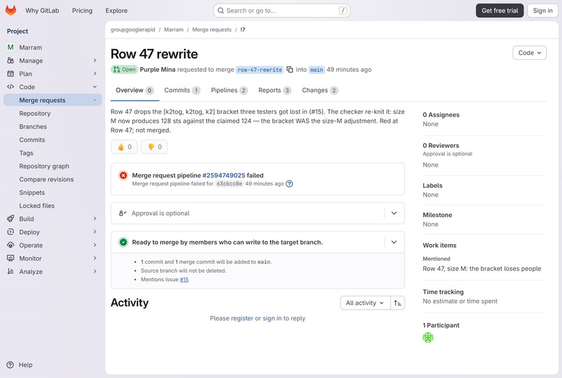Switch to the Commits tab
562x378 pixels.
pyautogui.click(x=182, y=91)
